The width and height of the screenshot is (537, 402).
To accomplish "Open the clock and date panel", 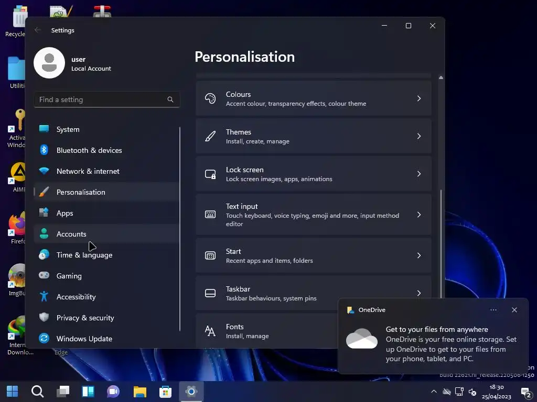I will [x=496, y=392].
